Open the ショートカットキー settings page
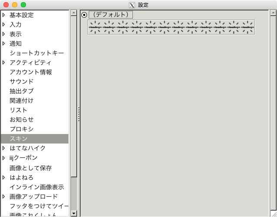Image resolution: width=277 pixels, height=217 pixels. 37,53
